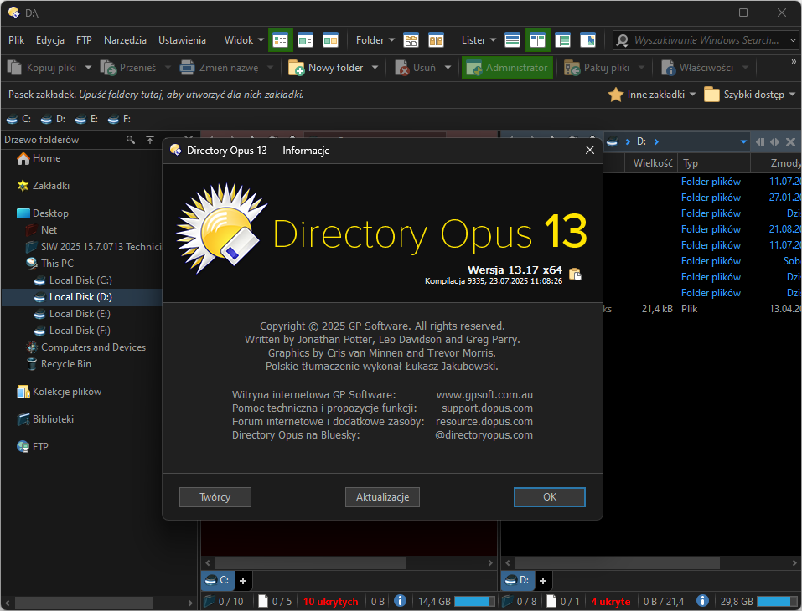Screen dimensions: 802x611
Task: Click the Aktualizacje button
Action: tap(383, 497)
